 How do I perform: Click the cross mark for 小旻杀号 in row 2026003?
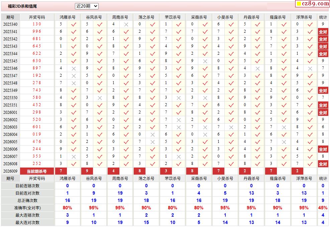tap(231, 127)
